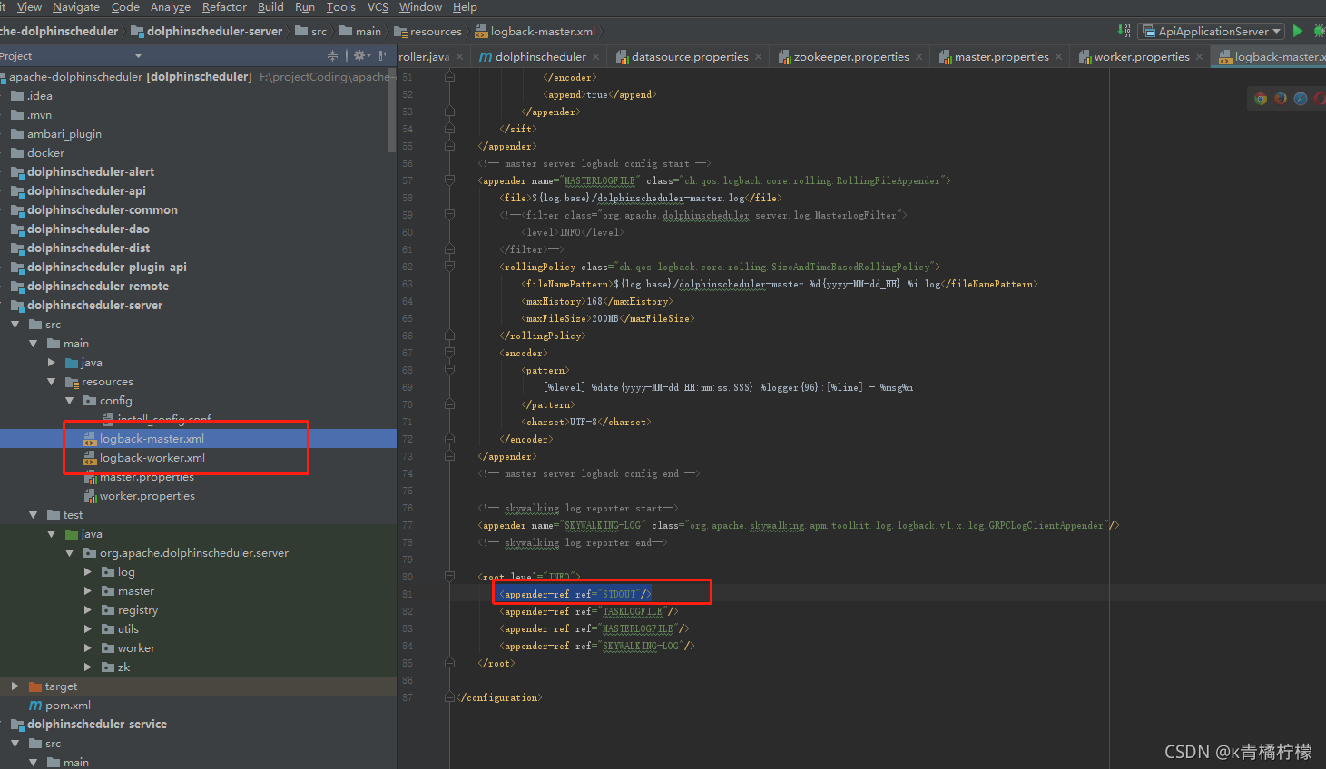
Task: Open the VCS menu
Action: [x=378, y=7]
